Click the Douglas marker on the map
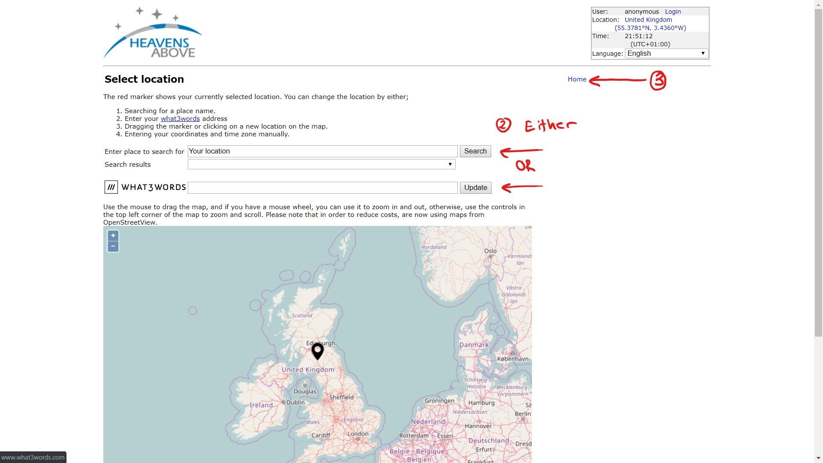823x463 pixels. tap(305, 385)
